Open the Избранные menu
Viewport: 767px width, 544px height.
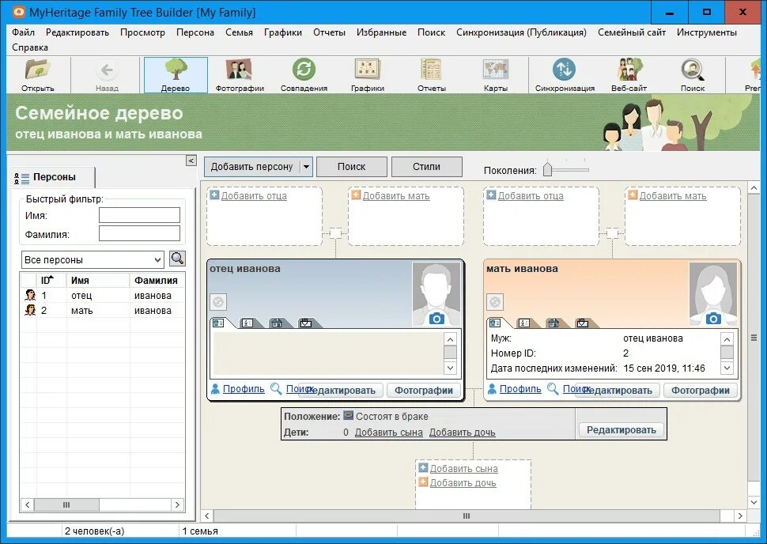click(382, 32)
